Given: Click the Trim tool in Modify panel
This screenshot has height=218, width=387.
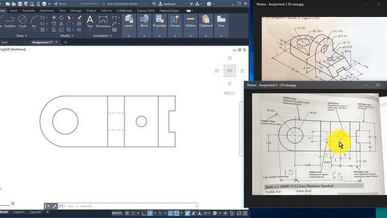Looking at the screenshot, I should [x=70, y=18].
